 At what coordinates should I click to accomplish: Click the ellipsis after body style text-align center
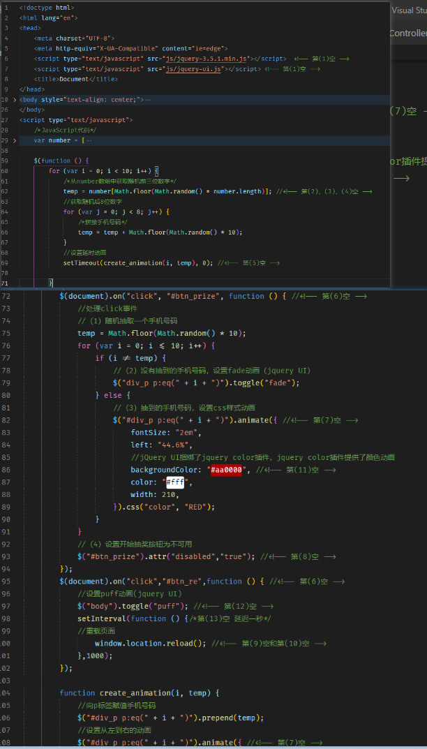148,100
